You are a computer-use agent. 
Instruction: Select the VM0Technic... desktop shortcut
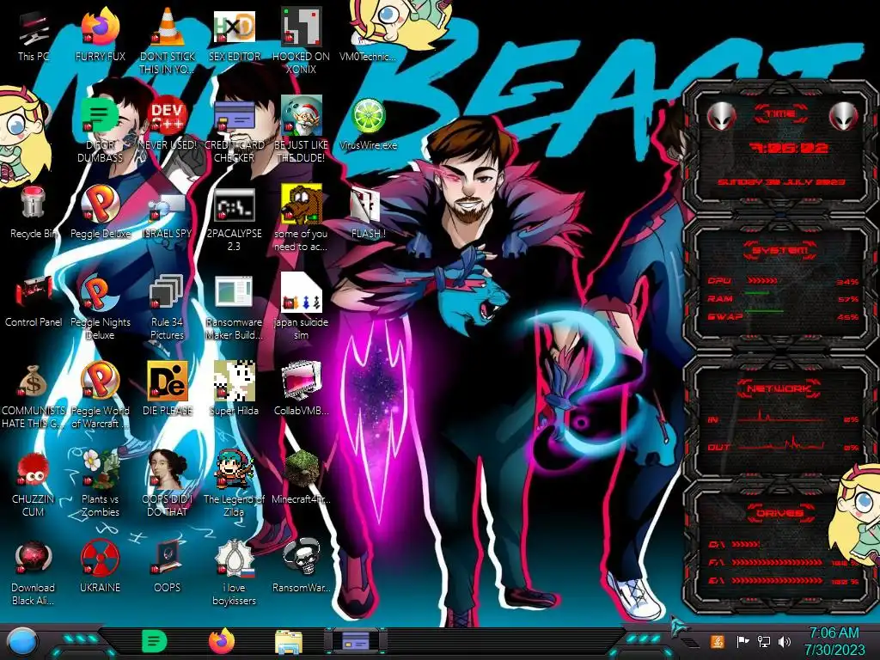pyautogui.click(x=368, y=36)
